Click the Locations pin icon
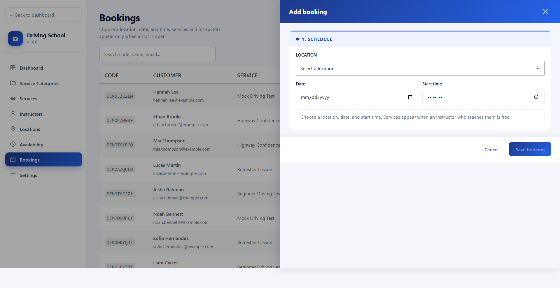 (13, 129)
